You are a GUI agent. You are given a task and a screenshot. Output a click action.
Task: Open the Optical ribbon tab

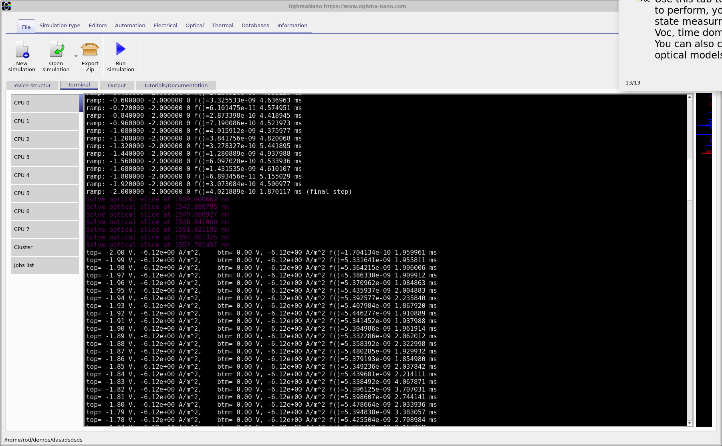coord(194,25)
